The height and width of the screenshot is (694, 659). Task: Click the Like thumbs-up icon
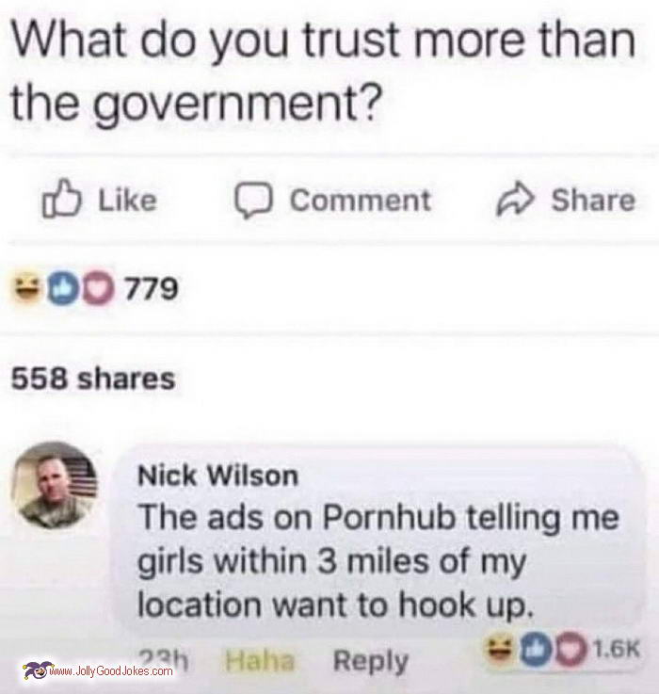[x=61, y=199]
